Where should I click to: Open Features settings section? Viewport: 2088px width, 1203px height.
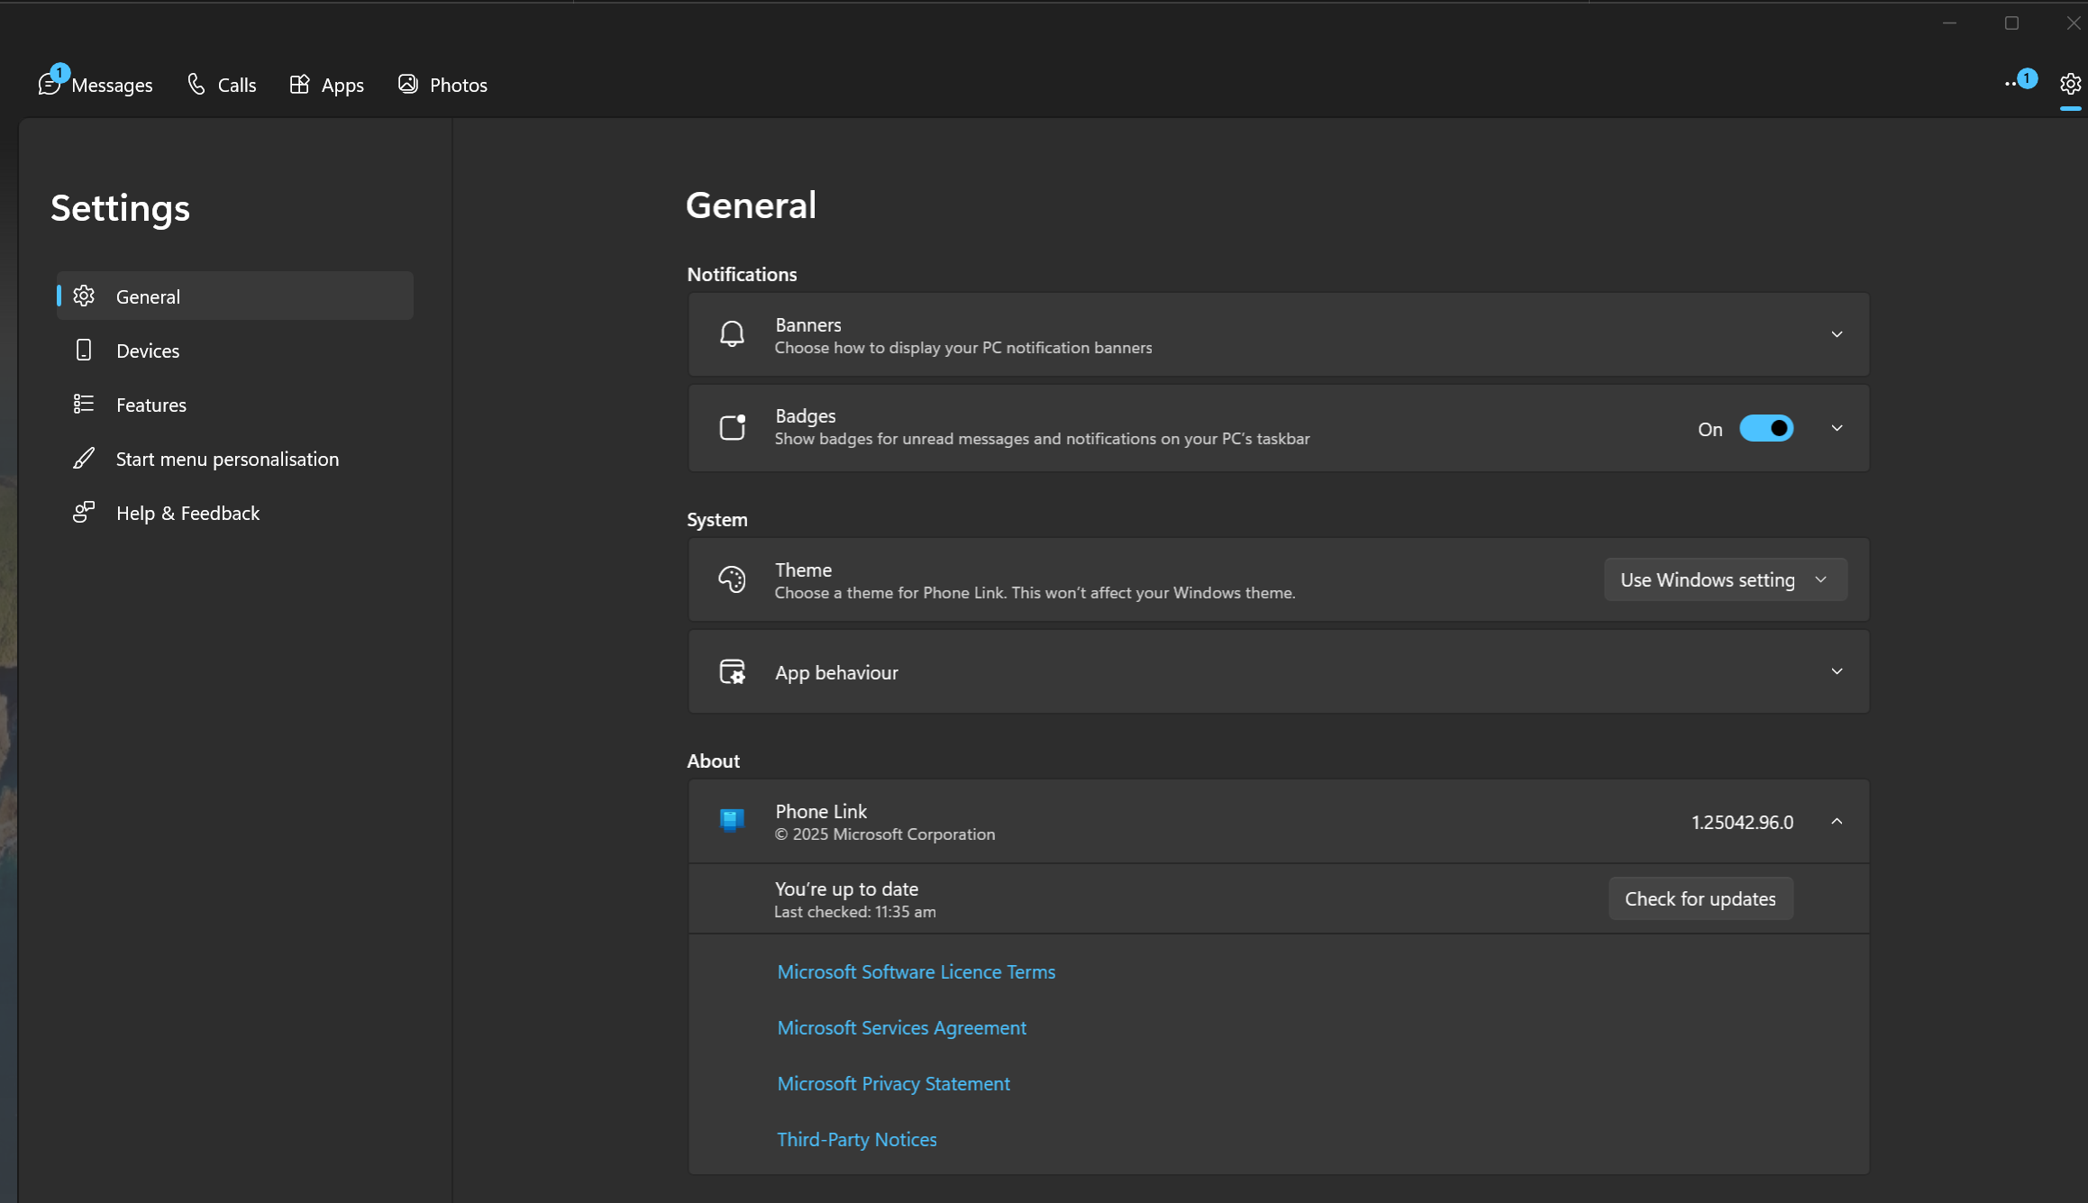point(235,404)
